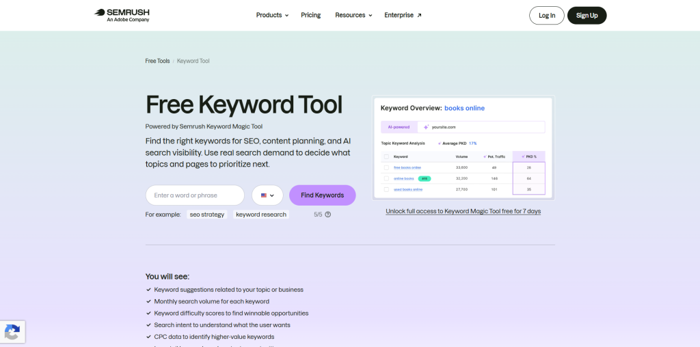Open the Semrush logo homepage link
The image size is (700, 347).
(x=122, y=15)
